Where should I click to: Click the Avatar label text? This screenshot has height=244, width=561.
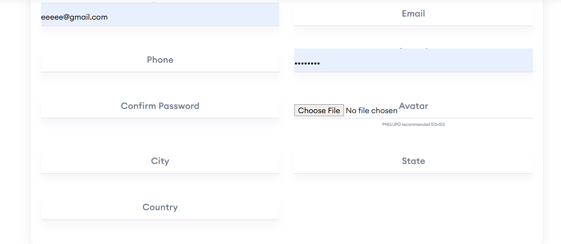click(414, 106)
